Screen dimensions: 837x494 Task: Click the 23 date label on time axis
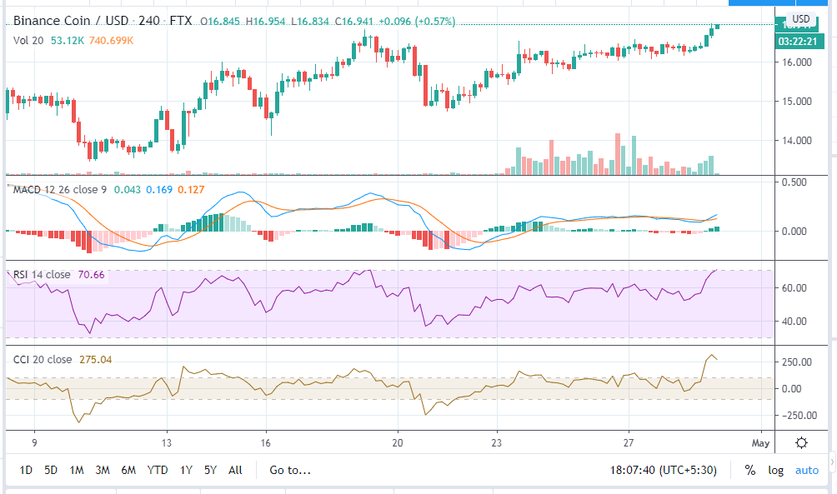[496, 443]
